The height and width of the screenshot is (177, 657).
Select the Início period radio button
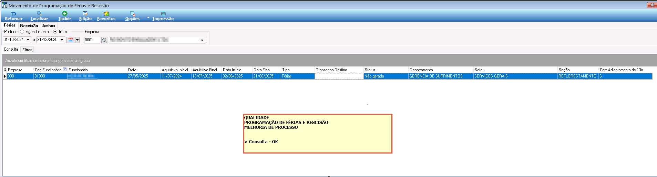tap(55, 32)
